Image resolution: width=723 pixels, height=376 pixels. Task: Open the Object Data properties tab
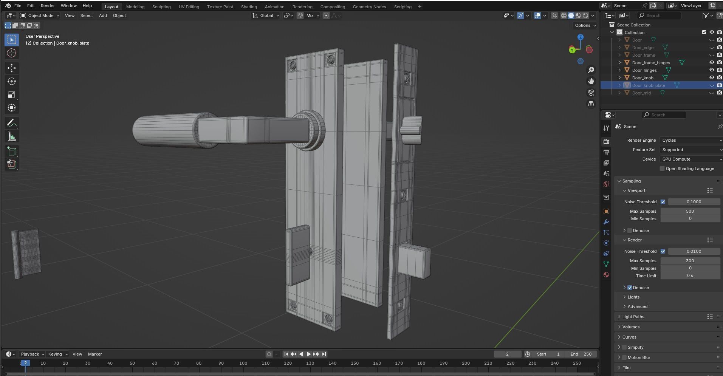tap(606, 264)
